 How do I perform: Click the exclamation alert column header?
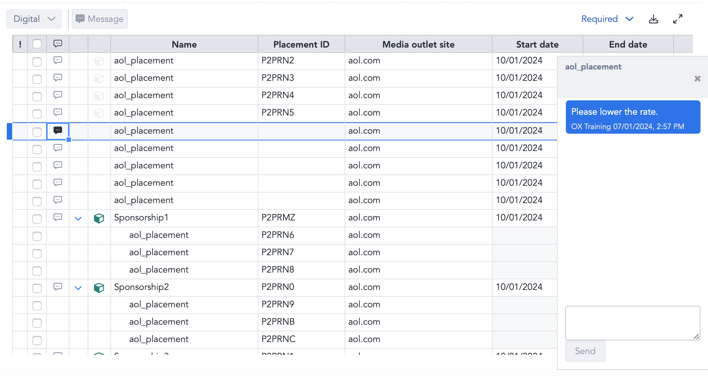pos(20,44)
